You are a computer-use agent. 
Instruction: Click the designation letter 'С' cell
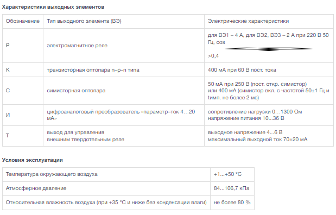[x=23, y=91]
